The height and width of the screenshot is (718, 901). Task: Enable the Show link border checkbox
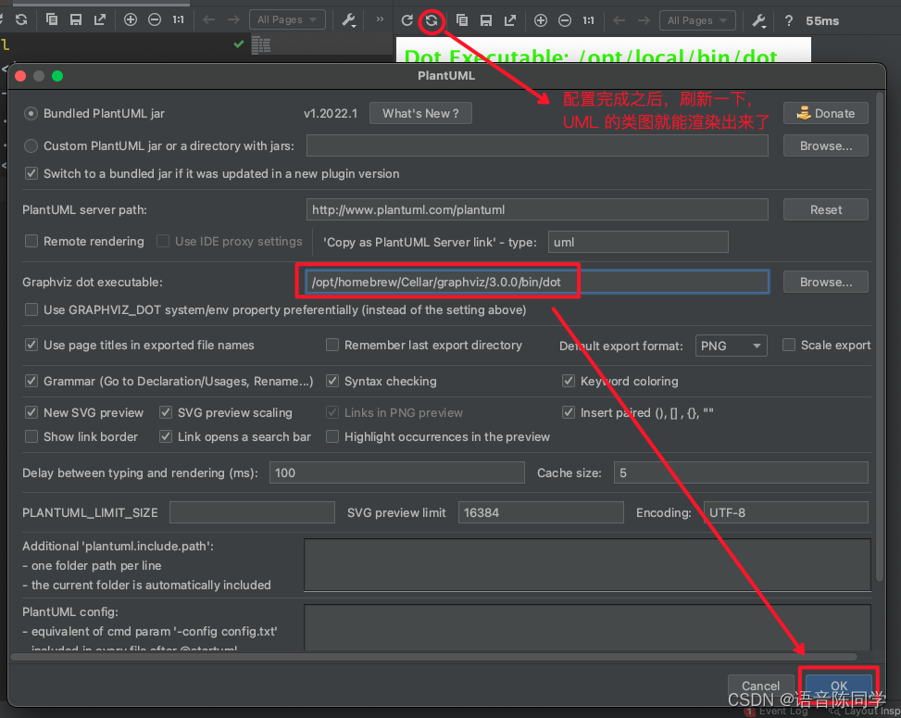point(31,437)
